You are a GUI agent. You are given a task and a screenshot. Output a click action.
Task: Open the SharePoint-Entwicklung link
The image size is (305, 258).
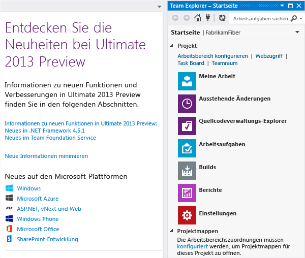click(x=47, y=239)
